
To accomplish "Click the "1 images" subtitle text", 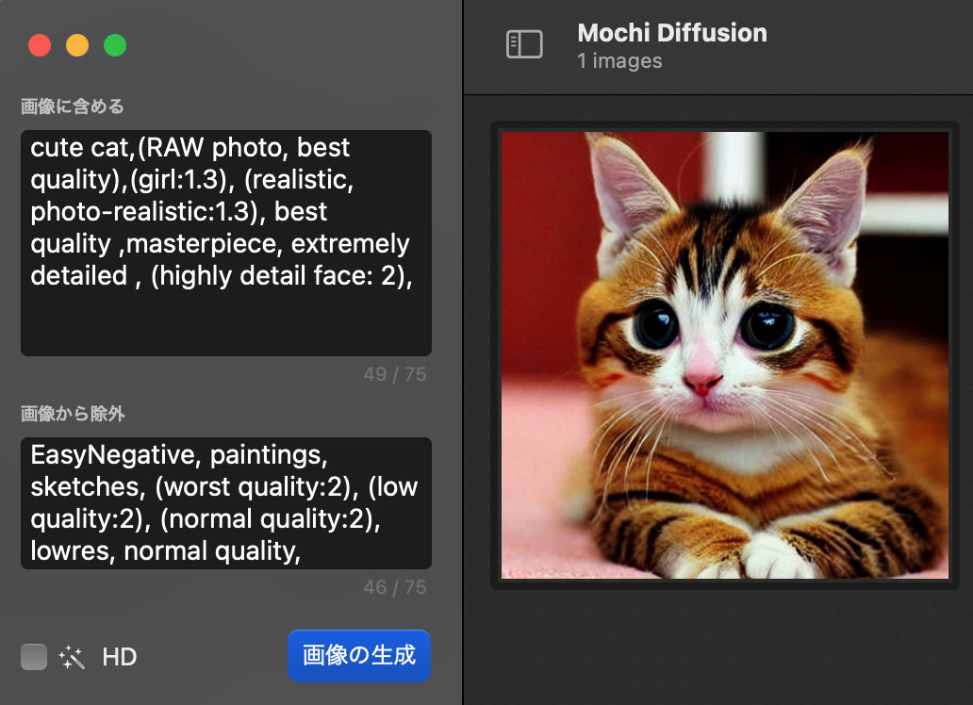I will click(x=619, y=61).
